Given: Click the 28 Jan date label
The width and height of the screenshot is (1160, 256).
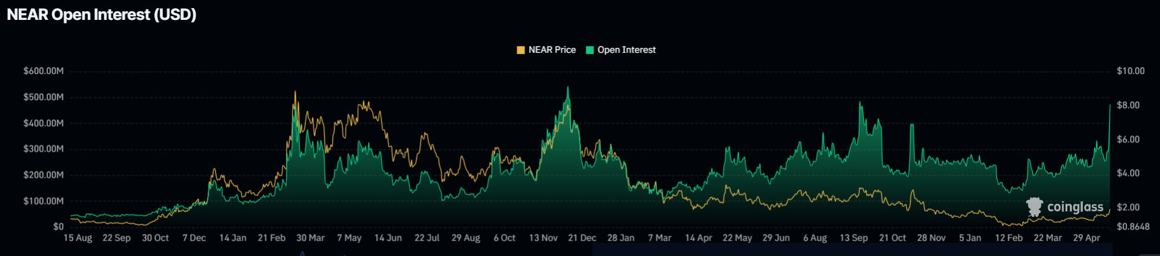Looking at the screenshot, I should [x=621, y=238].
